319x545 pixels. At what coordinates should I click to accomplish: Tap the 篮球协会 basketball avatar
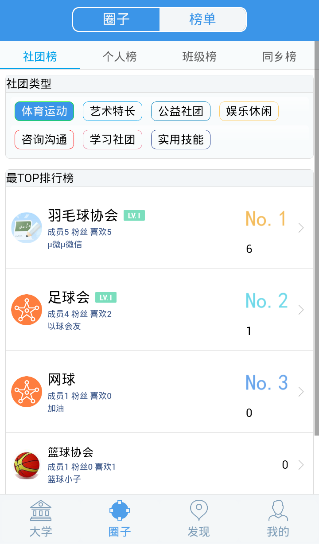click(x=27, y=465)
